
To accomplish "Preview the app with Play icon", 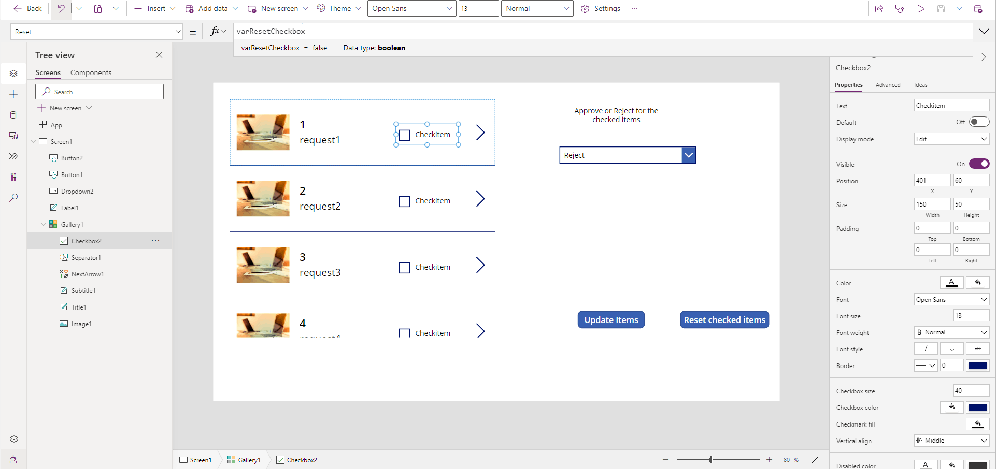I will point(921,9).
